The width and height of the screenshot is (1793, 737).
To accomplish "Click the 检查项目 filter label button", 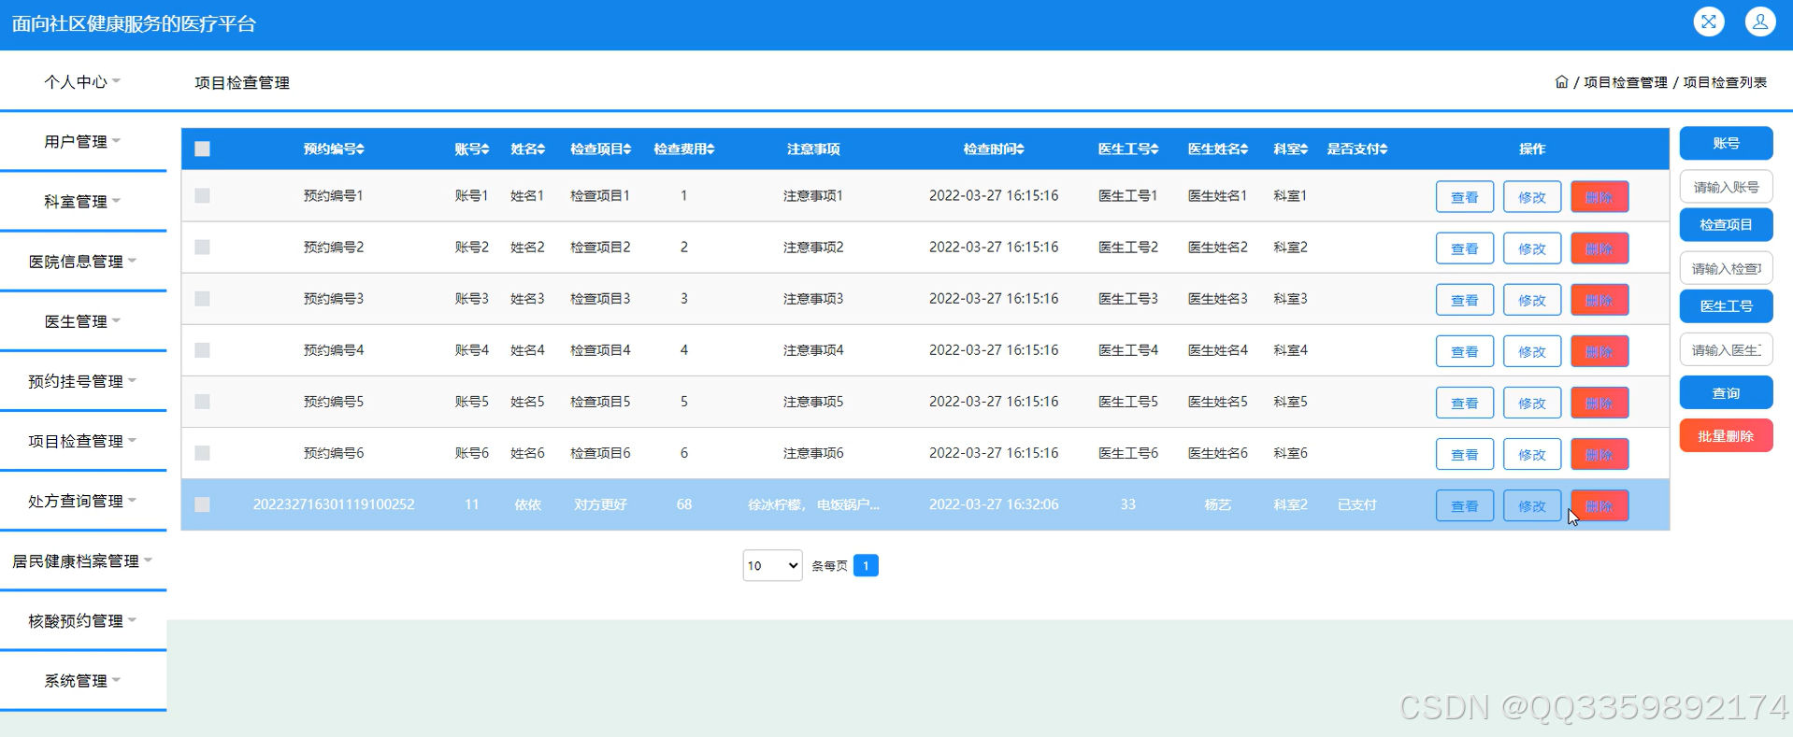I will click(x=1726, y=224).
